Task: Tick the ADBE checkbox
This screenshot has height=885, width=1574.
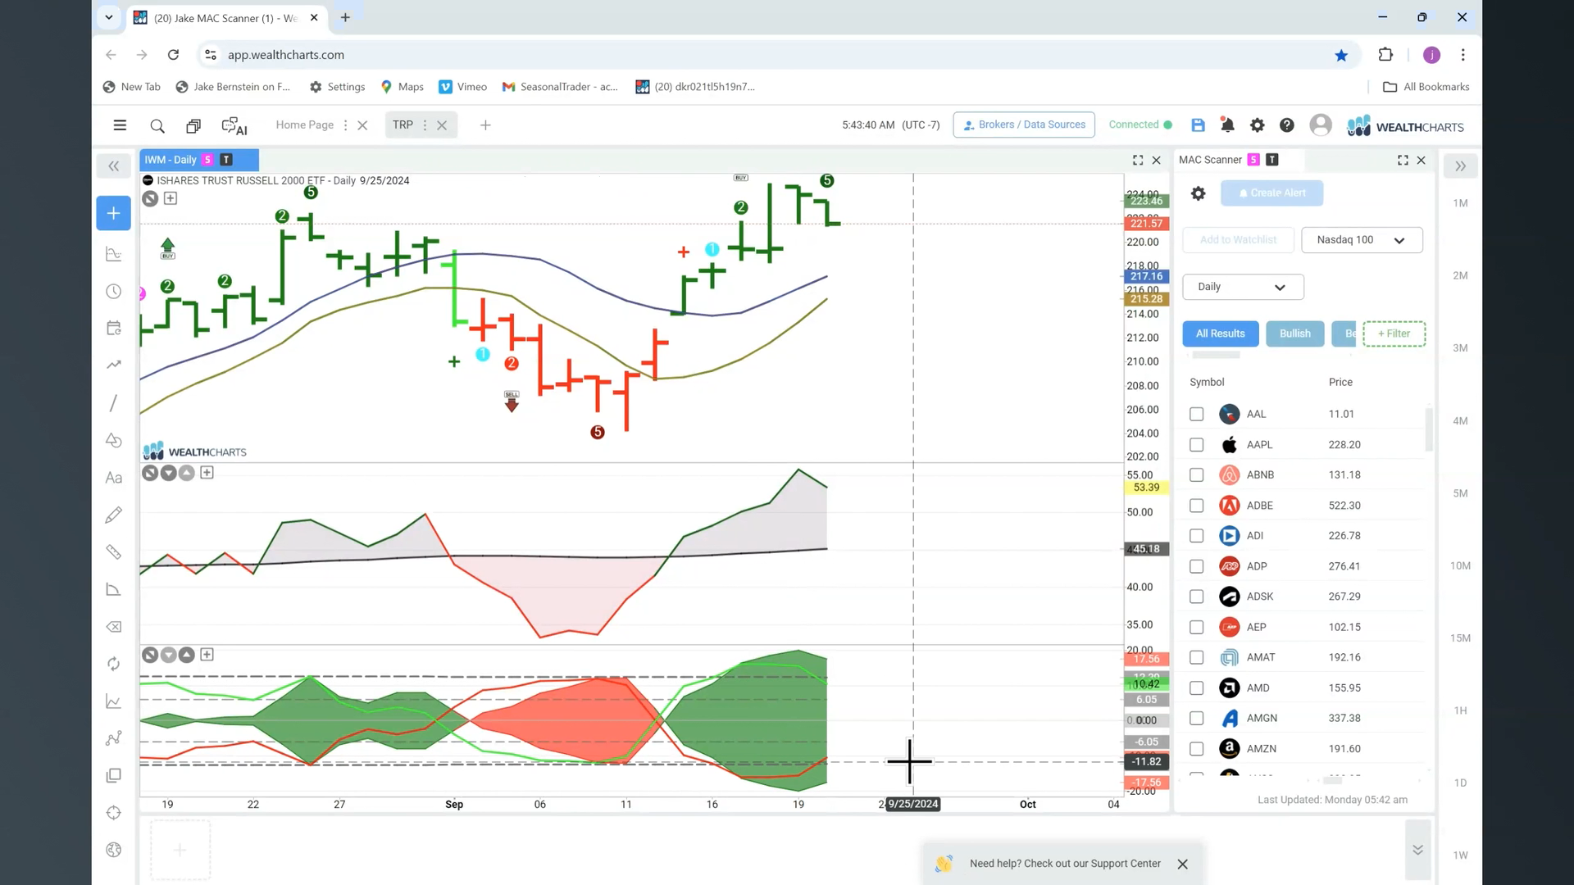Action: tap(1196, 506)
